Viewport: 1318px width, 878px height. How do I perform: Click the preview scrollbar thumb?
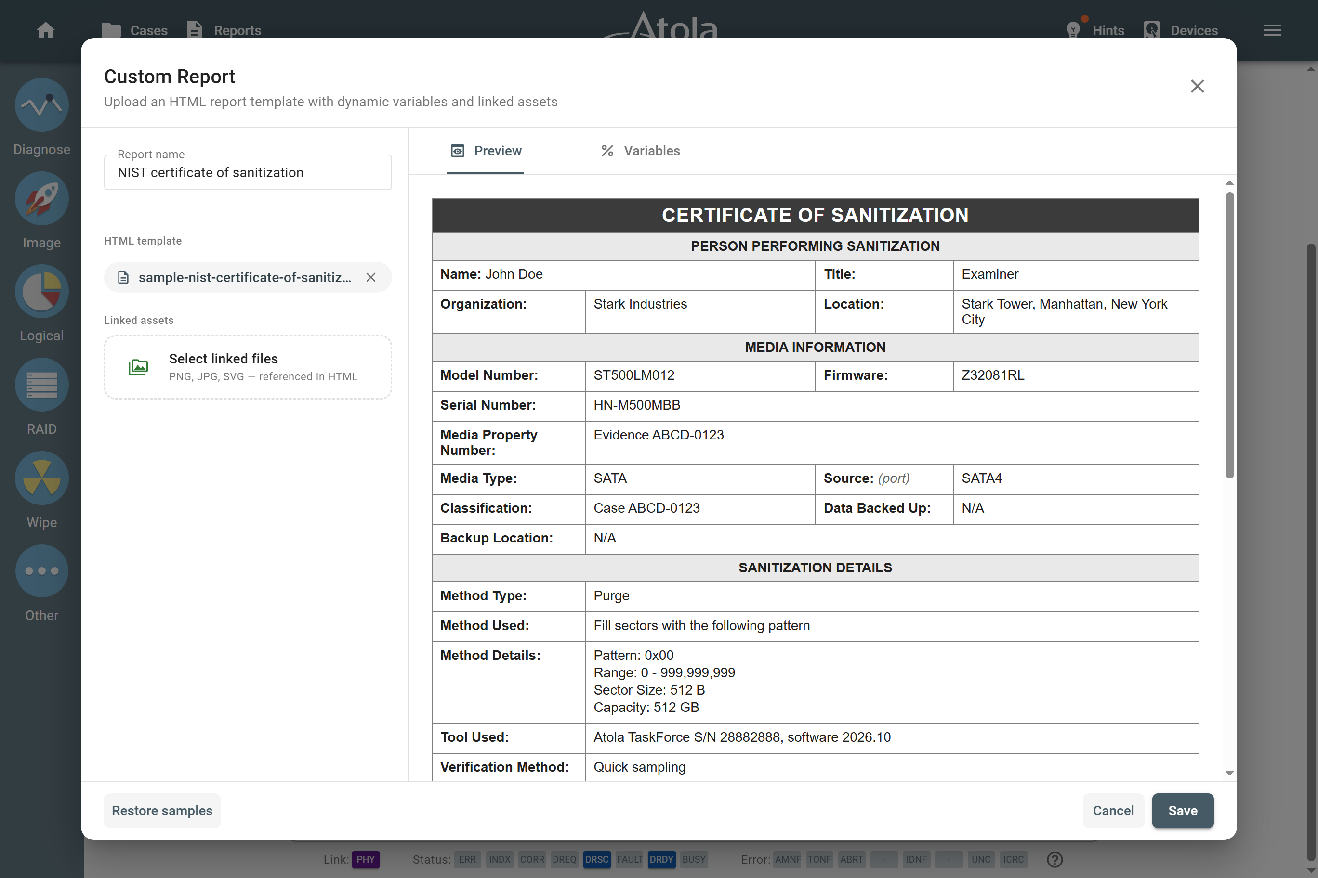tap(1229, 335)
